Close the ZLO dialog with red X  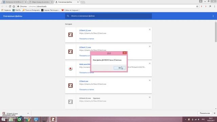pos(124,53)
